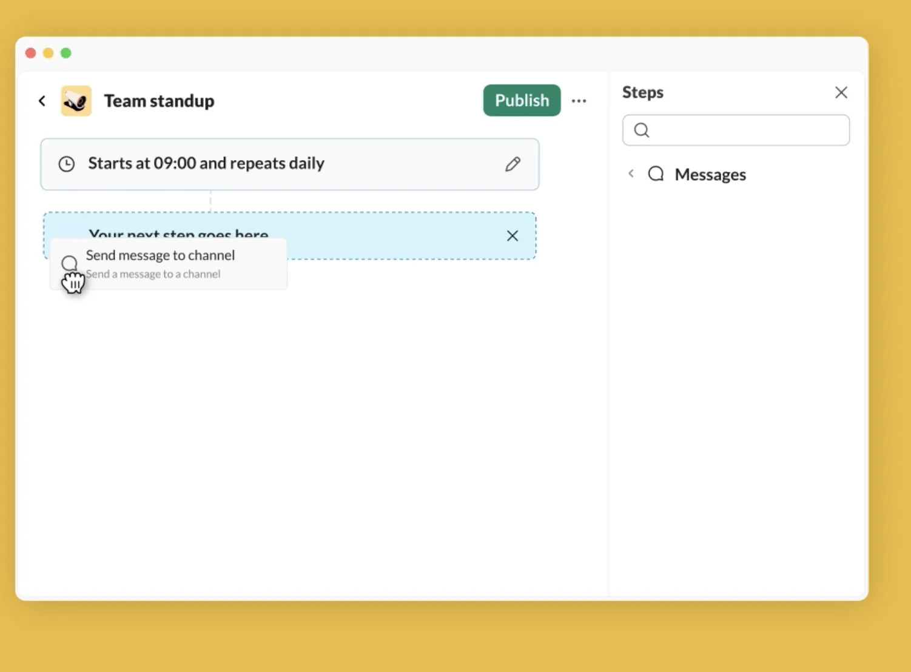Click the clock icon on the schedule trigger
Viewport: 911px width, 672px height.
[67, 164]
